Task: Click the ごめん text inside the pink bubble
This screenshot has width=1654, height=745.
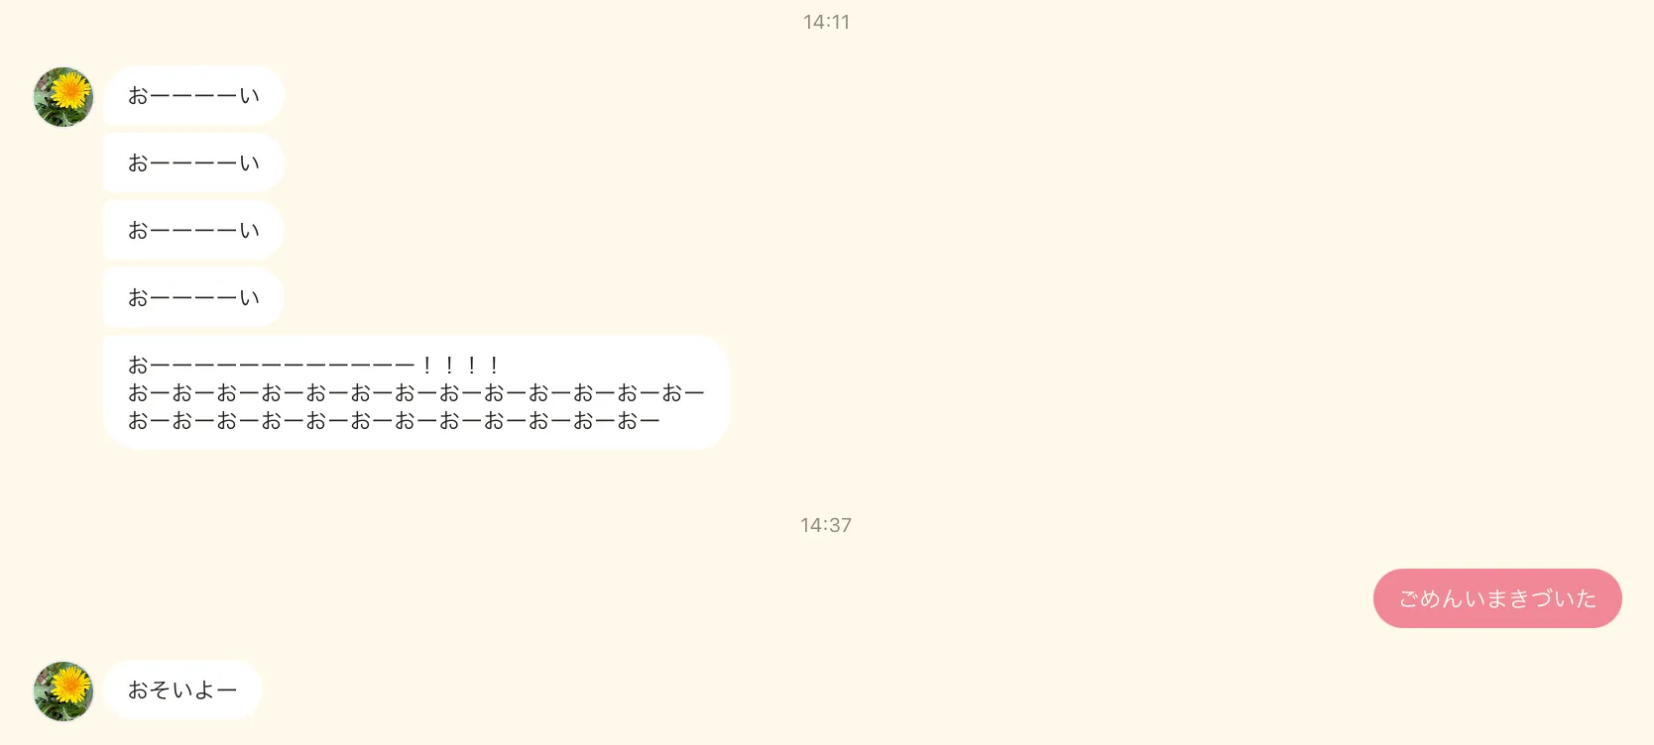Action: click(1431, 598)
